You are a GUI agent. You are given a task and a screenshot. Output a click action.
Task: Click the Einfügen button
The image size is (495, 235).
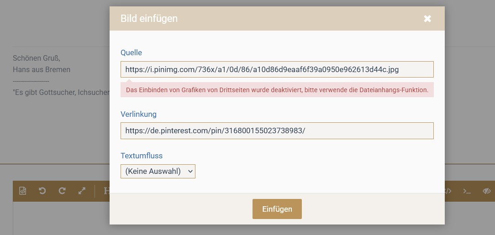(x=277, y=209)
